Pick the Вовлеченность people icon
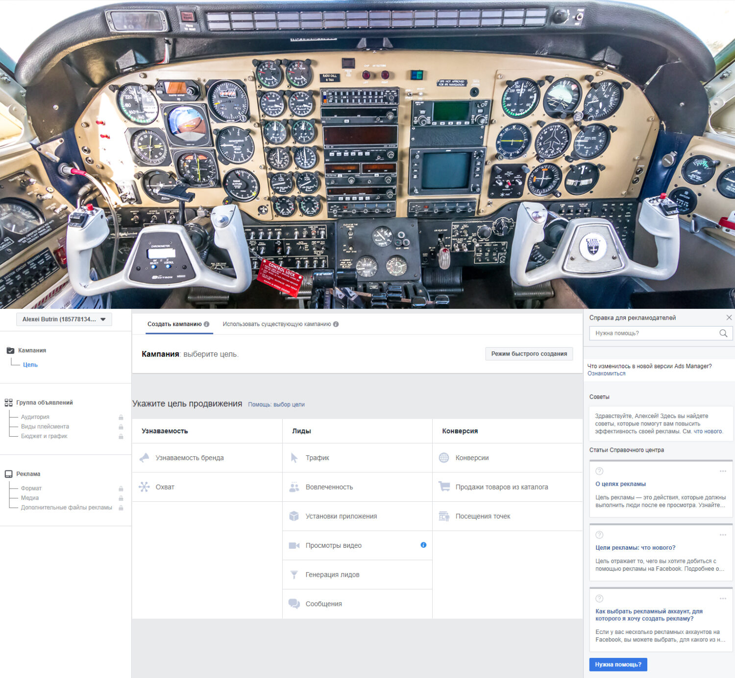 tap(294, 487)
